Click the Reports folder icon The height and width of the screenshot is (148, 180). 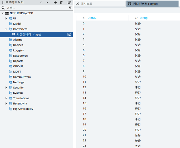tap(10, 61)
